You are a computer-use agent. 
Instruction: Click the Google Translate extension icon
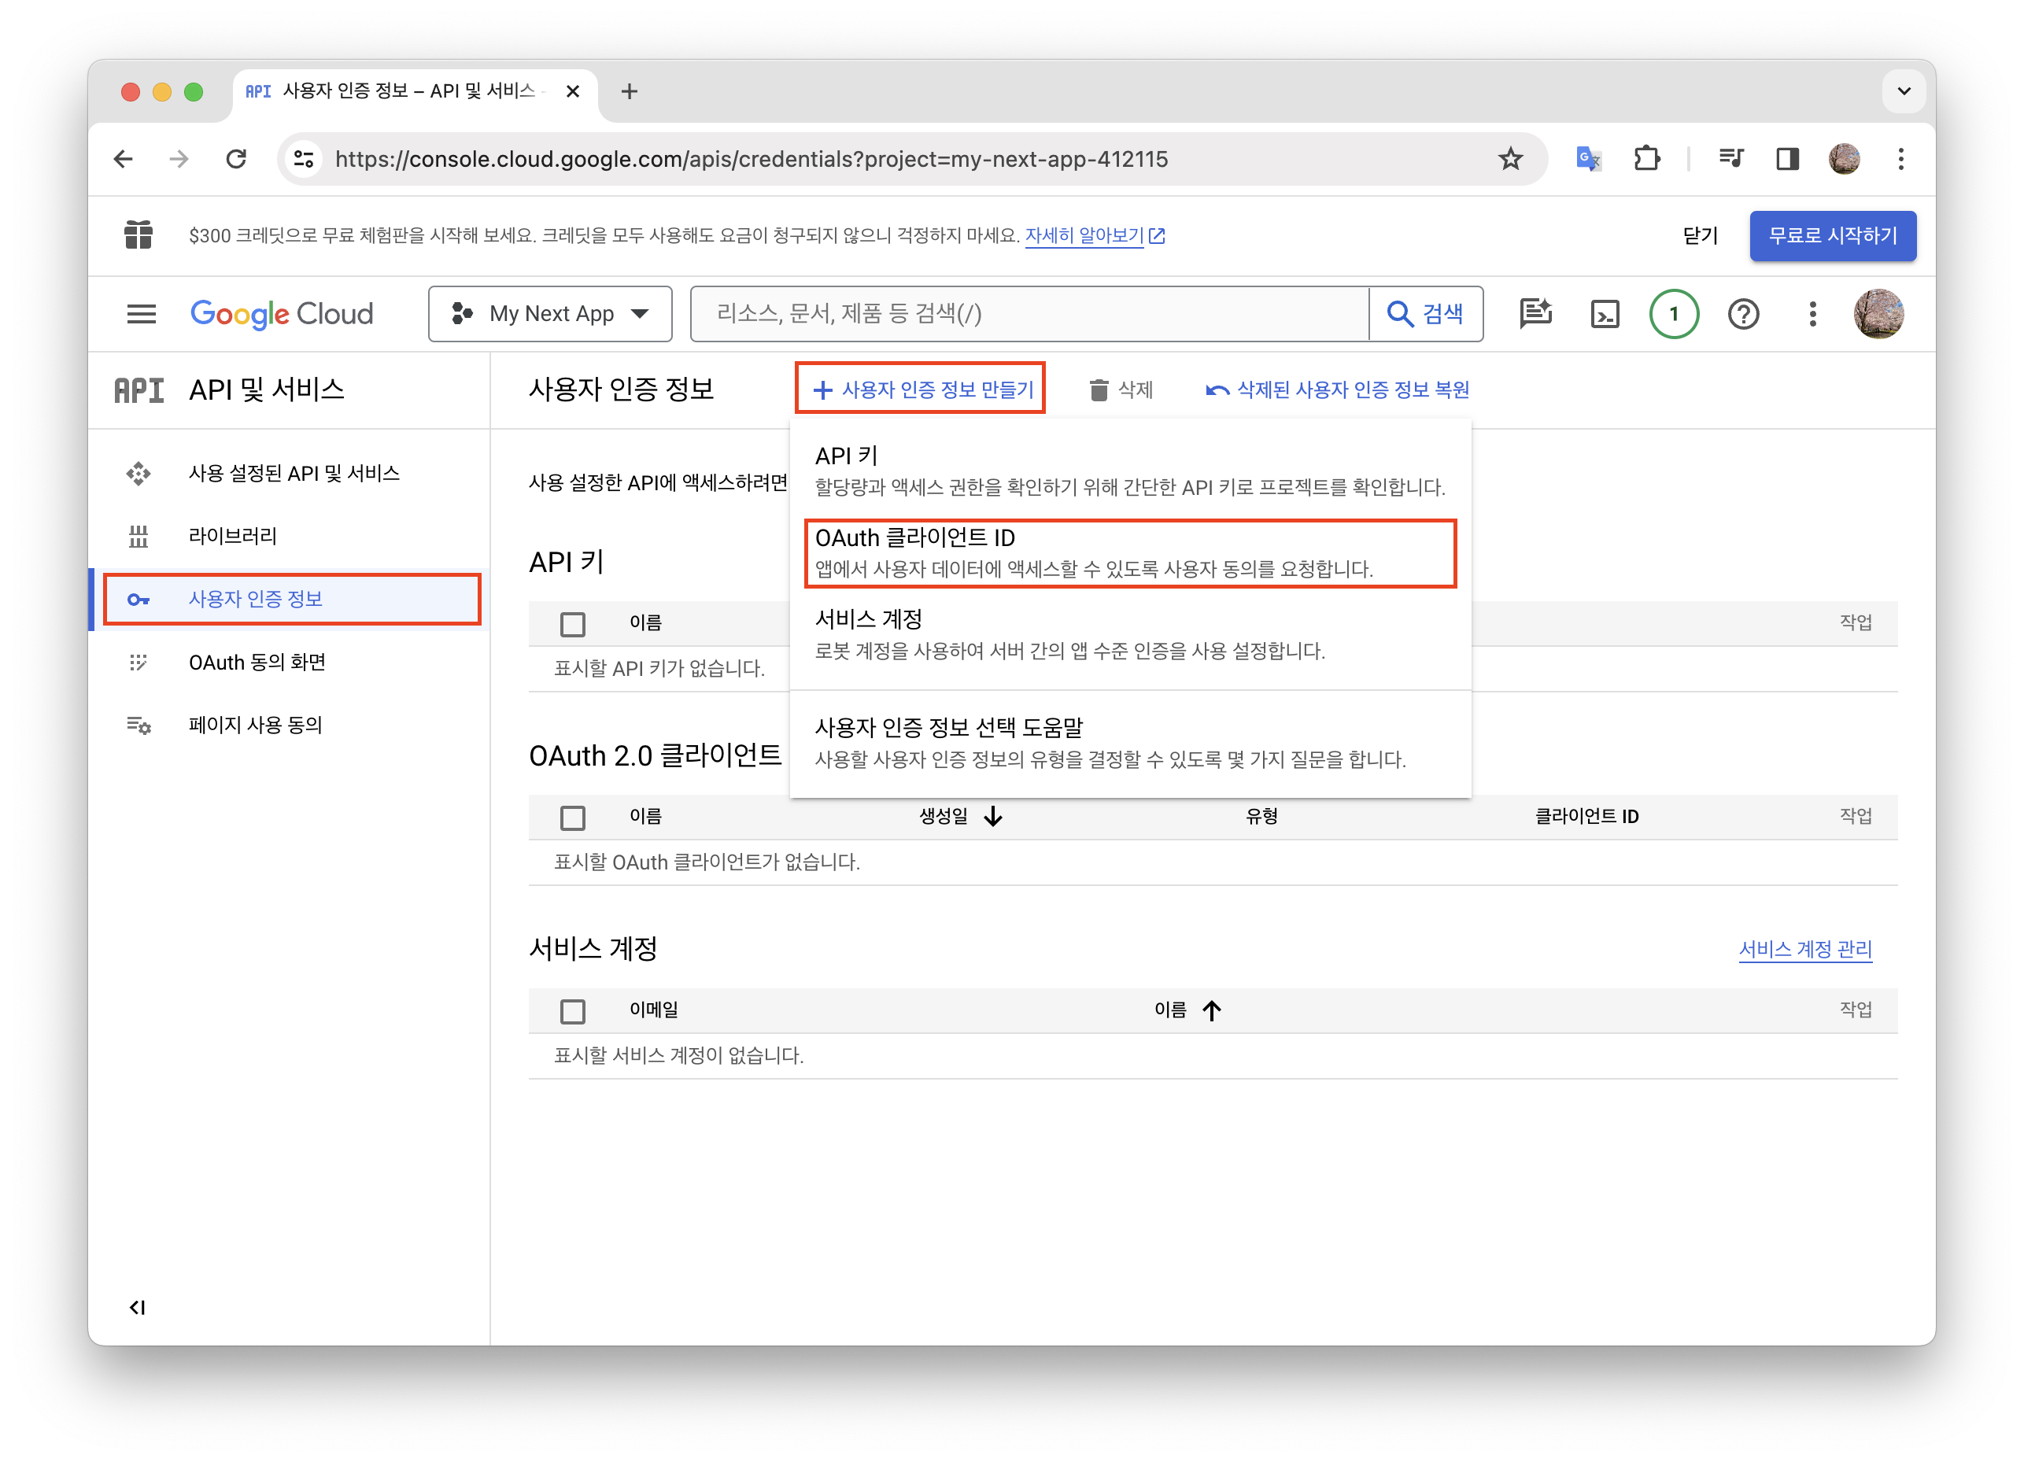pos(1589,159)
